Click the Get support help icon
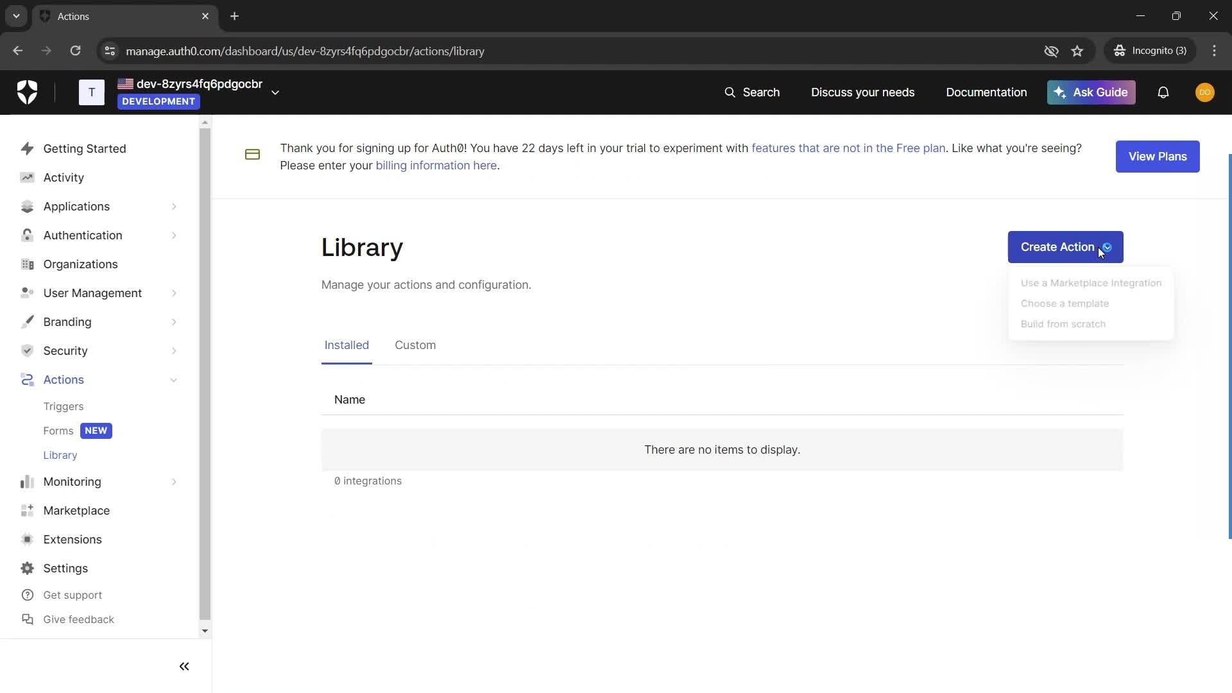 click(x=27, y=595)
